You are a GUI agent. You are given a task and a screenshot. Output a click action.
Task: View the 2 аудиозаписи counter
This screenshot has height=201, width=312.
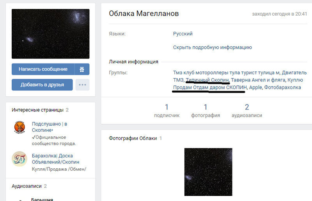click(246, 111)
